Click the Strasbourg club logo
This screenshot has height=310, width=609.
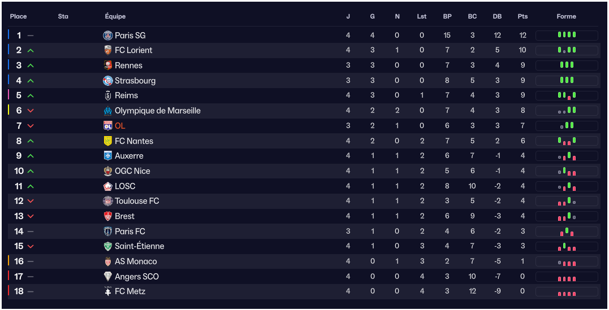[x=108, y=81]
